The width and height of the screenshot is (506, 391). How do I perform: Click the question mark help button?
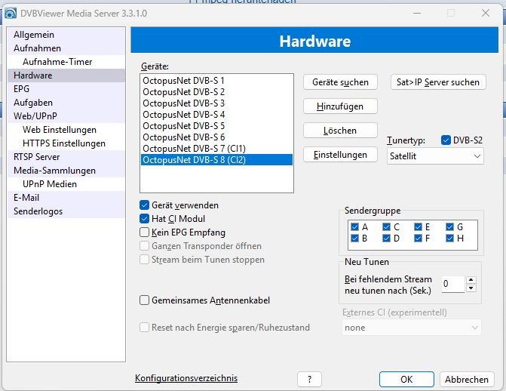[309, 379]
